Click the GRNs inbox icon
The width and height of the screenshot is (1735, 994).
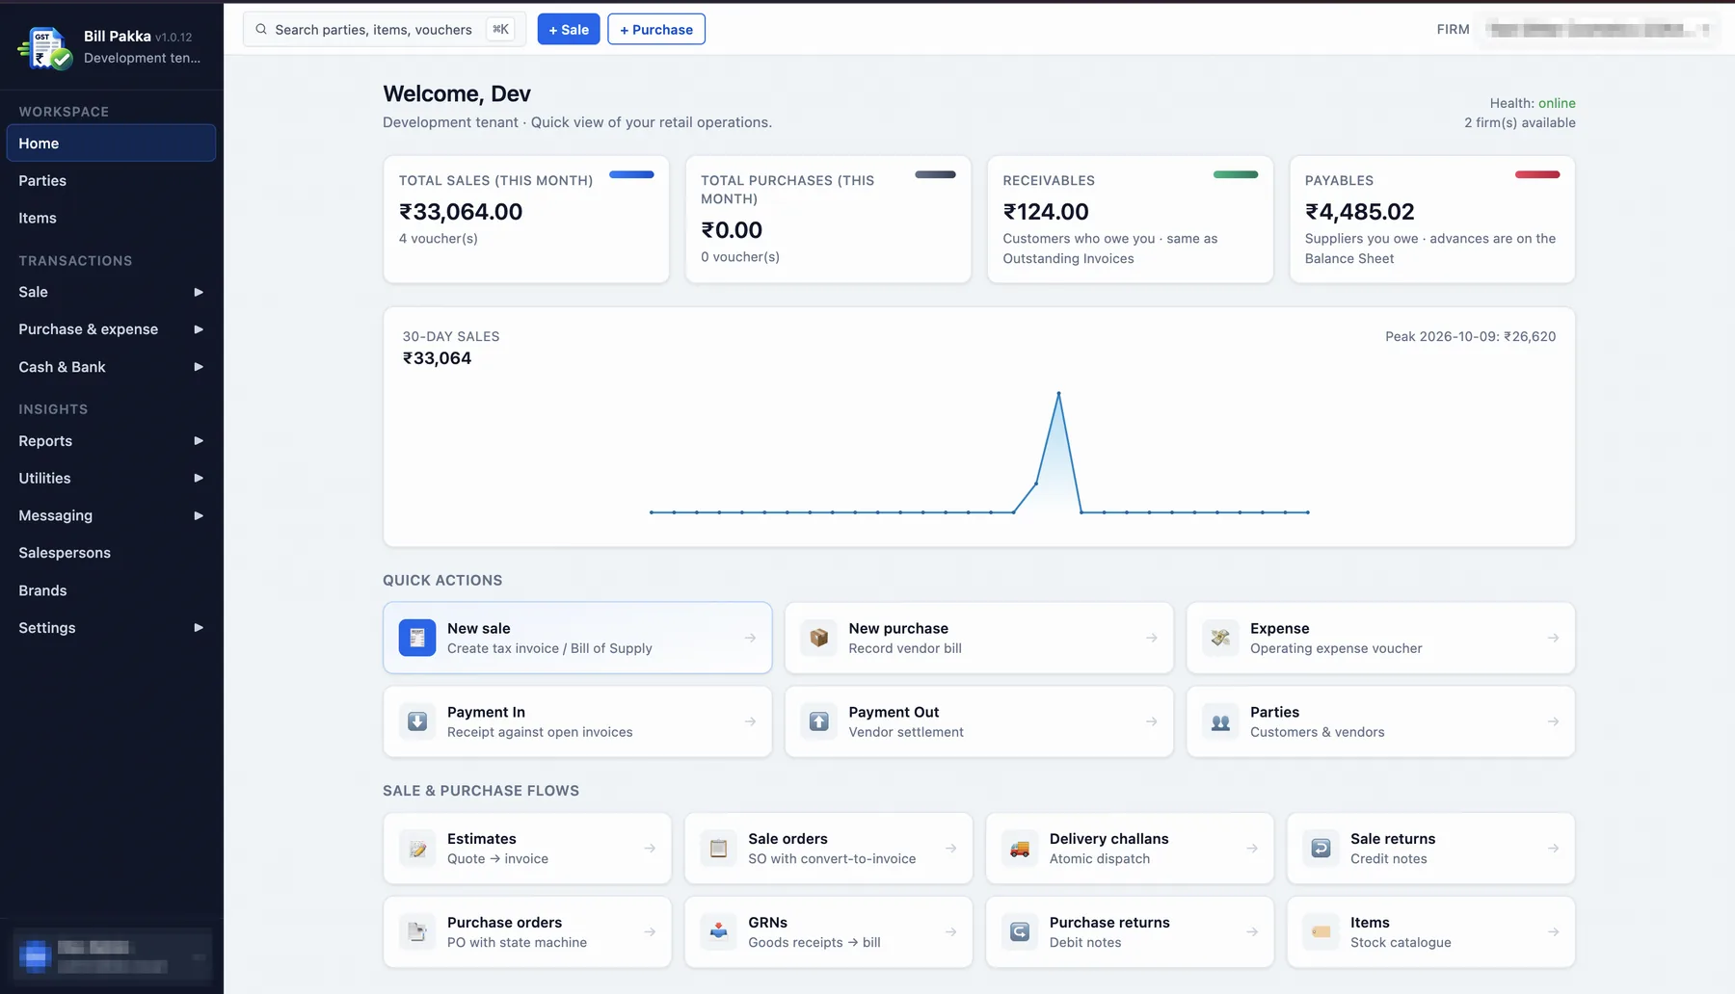pyautogui.click(x=718, y=931)
